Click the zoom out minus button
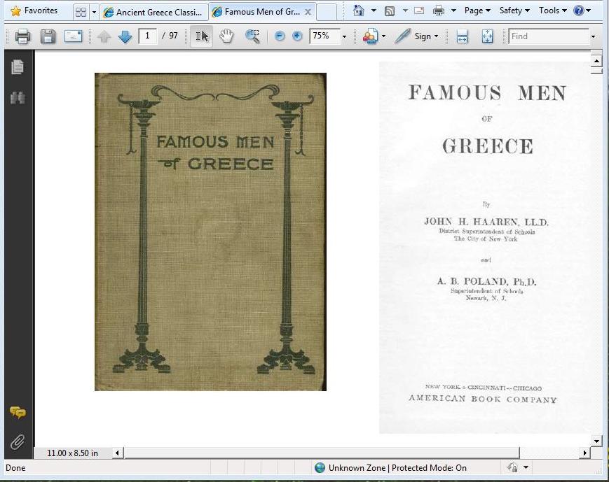Viewport: 609px width, 482px height. 280,36
